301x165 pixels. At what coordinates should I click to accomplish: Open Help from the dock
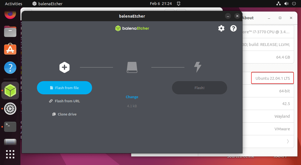(x=10, y=68)
